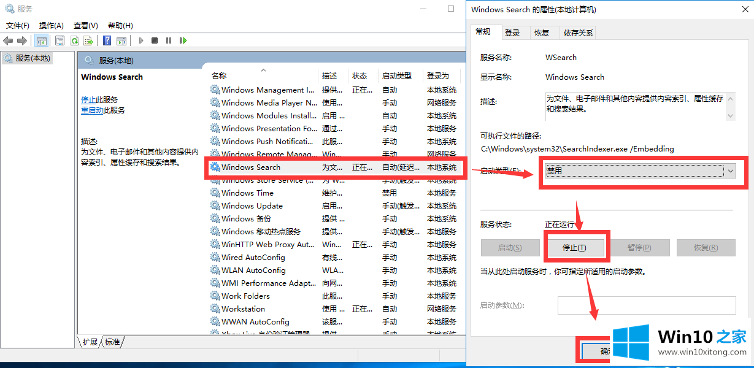The width and height of the screenshot is (754, 368).
Task: Click the Stop Service square icon
Action: pos(155,40)
